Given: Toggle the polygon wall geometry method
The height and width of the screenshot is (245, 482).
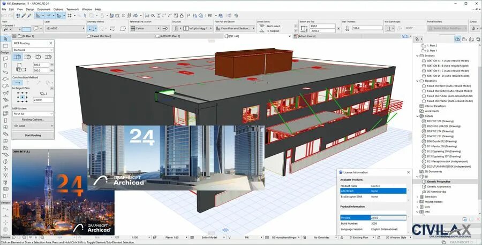Looking at the screenshot, I should click(x=123, y=28).
